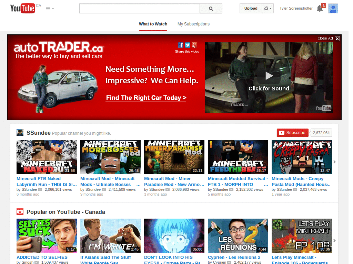Click SSundee byline under Miner Paradise Mod

[x=157, y=189]
